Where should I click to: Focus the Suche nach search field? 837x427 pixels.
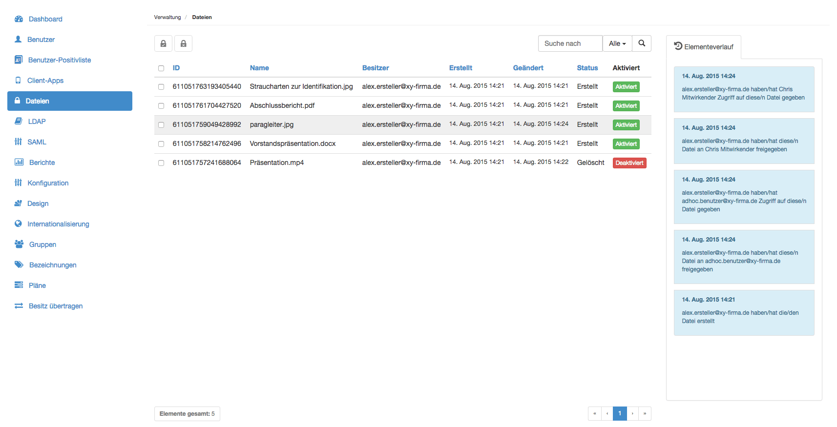coord(570,43)
